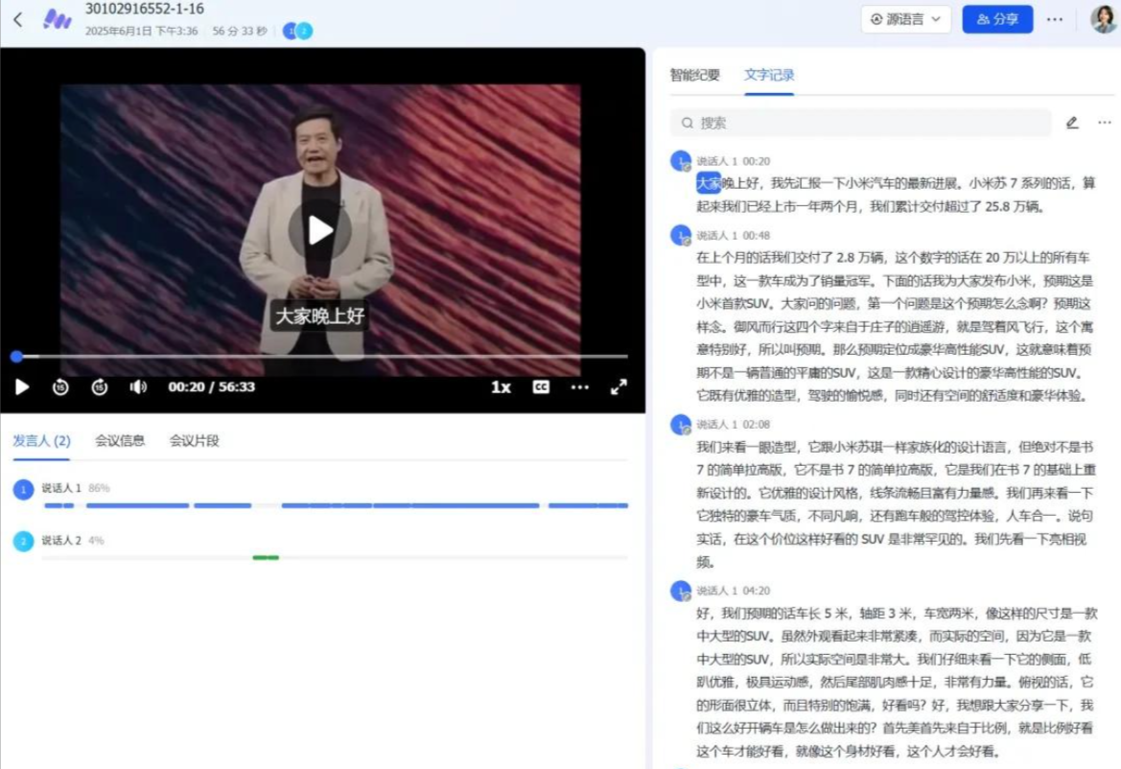1121x769 pixels.
Task: Rewind 15 seconds
Action: (60, 386)
